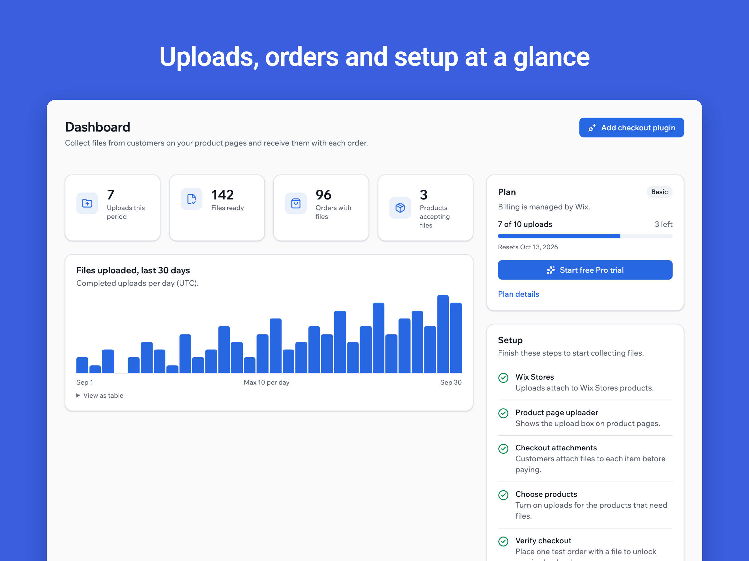Click the file check icon beside Files ready

coord(191,199)
